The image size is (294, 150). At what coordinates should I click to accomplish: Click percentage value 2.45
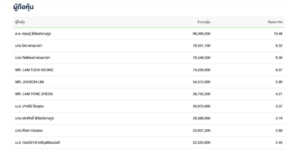click(x=279, y=143)
